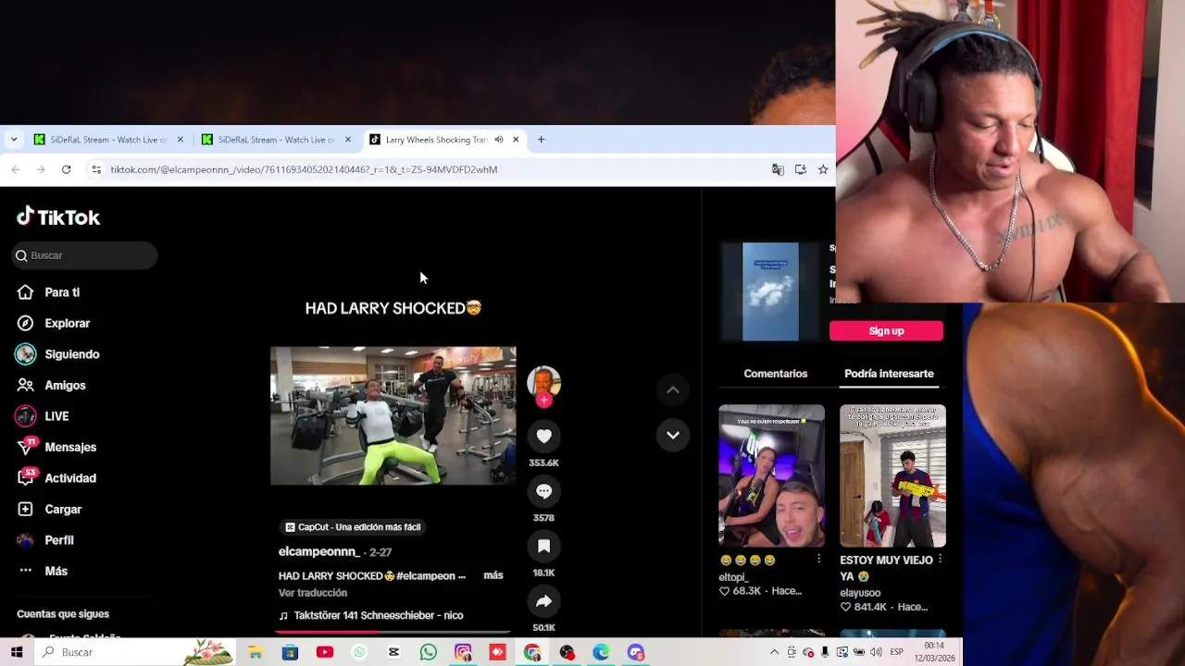Open the ESTOY MUY VIEJO YA video thumbnail
Screen dimensions: 1185x666
pyautogui.click(x=892, y=475)
